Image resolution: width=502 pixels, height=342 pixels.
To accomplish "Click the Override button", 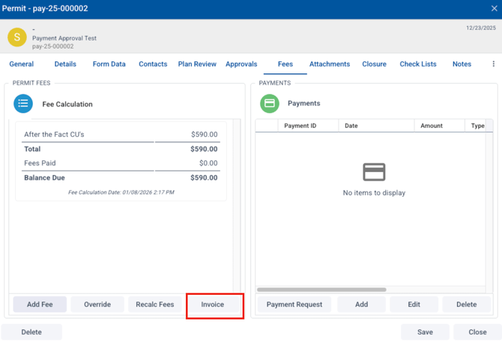I will [97, 305].
